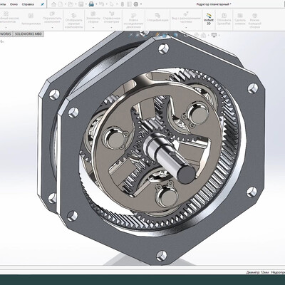This screenshot has height=285, width=285.
Task: Open the dropdown next to New document
Action: (65, 4)
